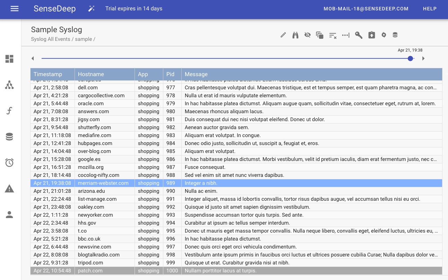Click the magic wand icon

click(92, 9)
